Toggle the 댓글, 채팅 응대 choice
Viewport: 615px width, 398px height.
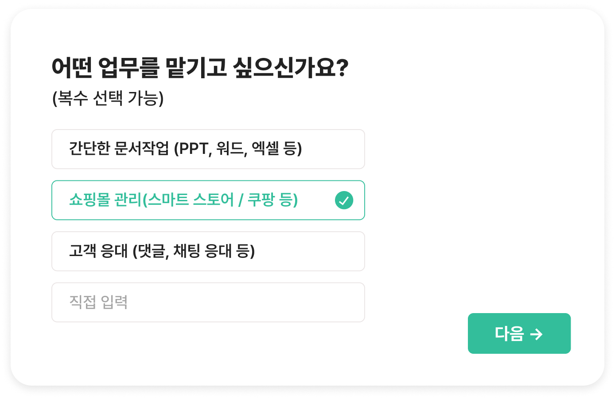point(208,251)
